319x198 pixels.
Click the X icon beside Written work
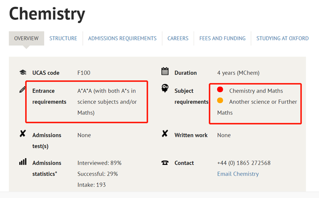pos(165,134)
